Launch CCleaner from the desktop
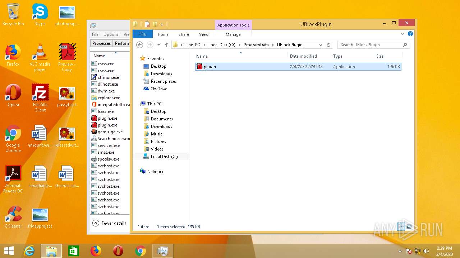 [x=13, y=217]
